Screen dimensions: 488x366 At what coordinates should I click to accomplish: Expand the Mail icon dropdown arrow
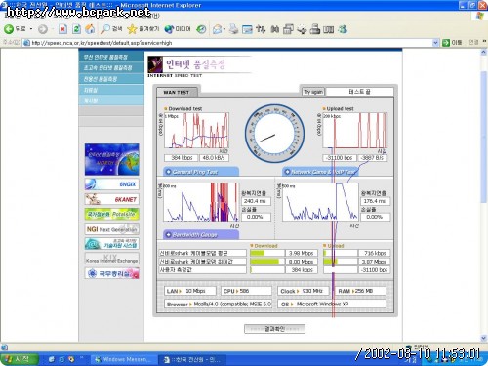pos(224,29)
